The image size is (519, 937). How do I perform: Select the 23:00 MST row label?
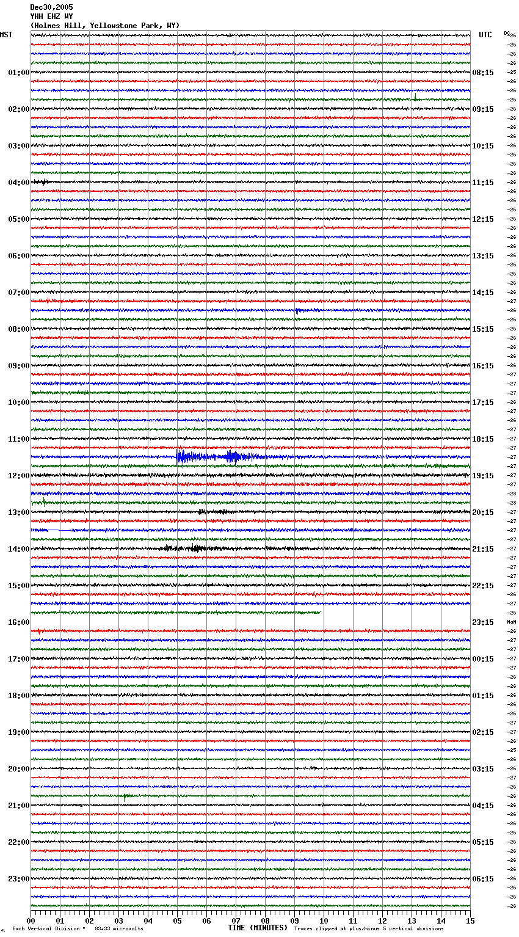coord(19,879)
